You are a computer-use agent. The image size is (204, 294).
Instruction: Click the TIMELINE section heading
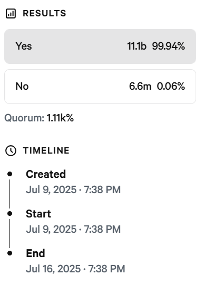46,150
